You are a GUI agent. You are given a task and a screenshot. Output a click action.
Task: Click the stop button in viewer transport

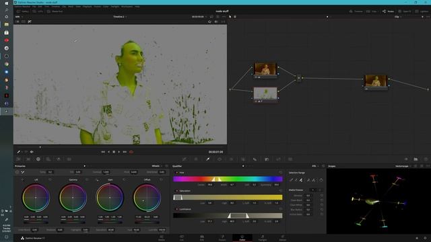click(x=114, y=152)
